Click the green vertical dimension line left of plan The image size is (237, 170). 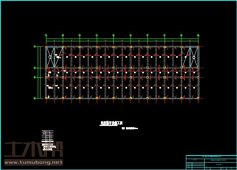38,73
